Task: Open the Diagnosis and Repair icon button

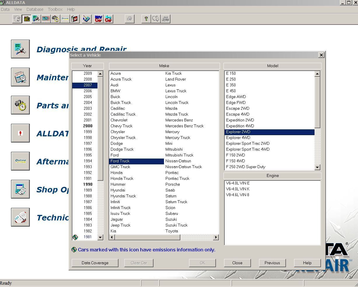Action: (20, 49)
